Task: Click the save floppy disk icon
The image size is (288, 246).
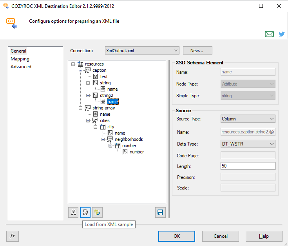Action: click(x=160, y=213)
